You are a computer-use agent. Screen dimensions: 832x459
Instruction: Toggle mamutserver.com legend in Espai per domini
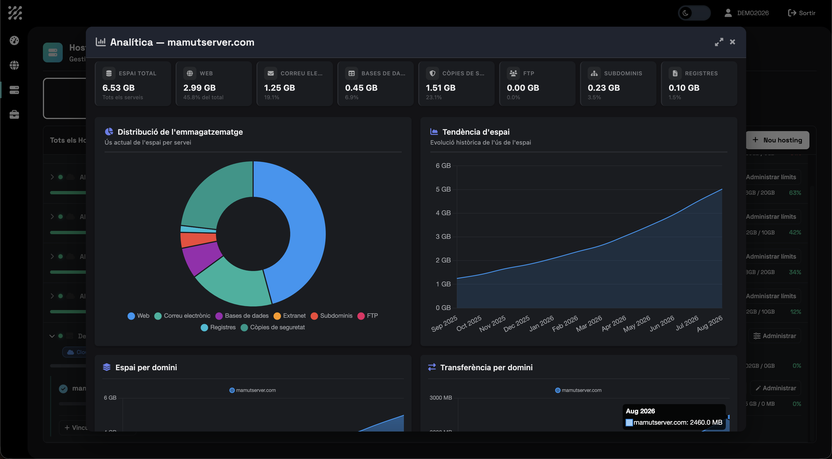tap(253, 390)
